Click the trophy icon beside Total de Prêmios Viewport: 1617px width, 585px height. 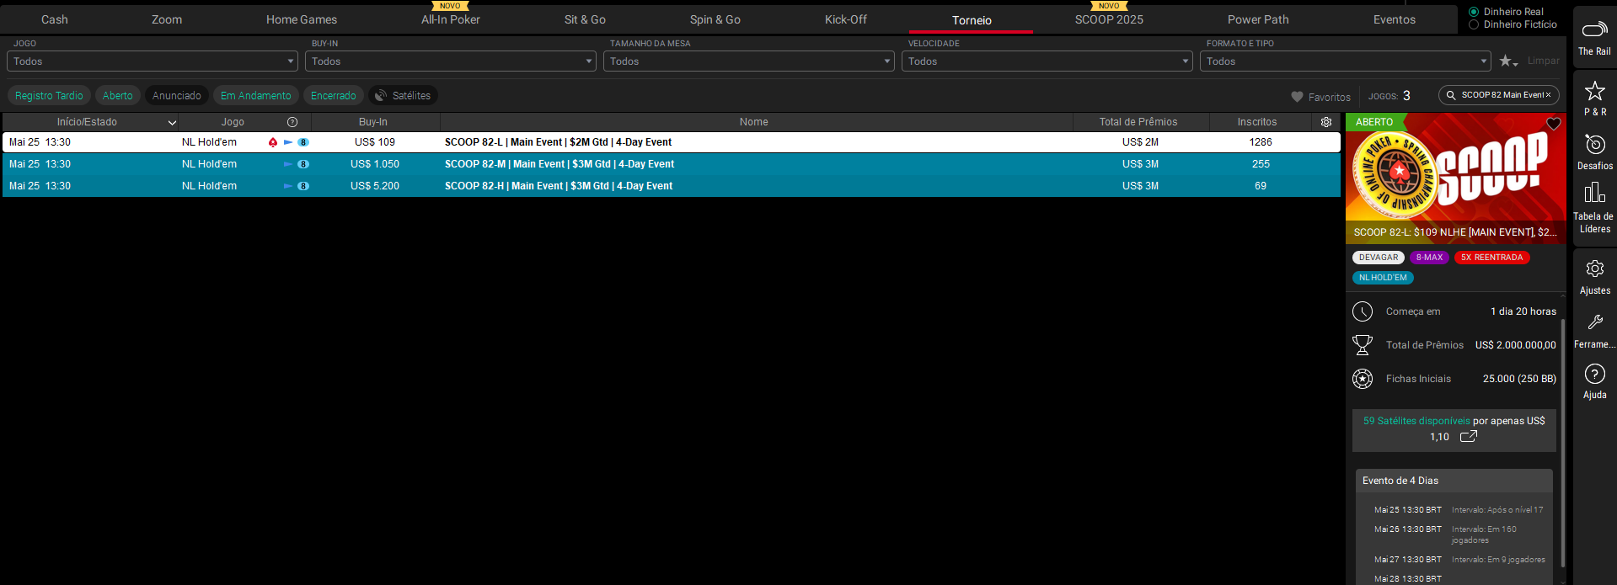coord(1363,345)
